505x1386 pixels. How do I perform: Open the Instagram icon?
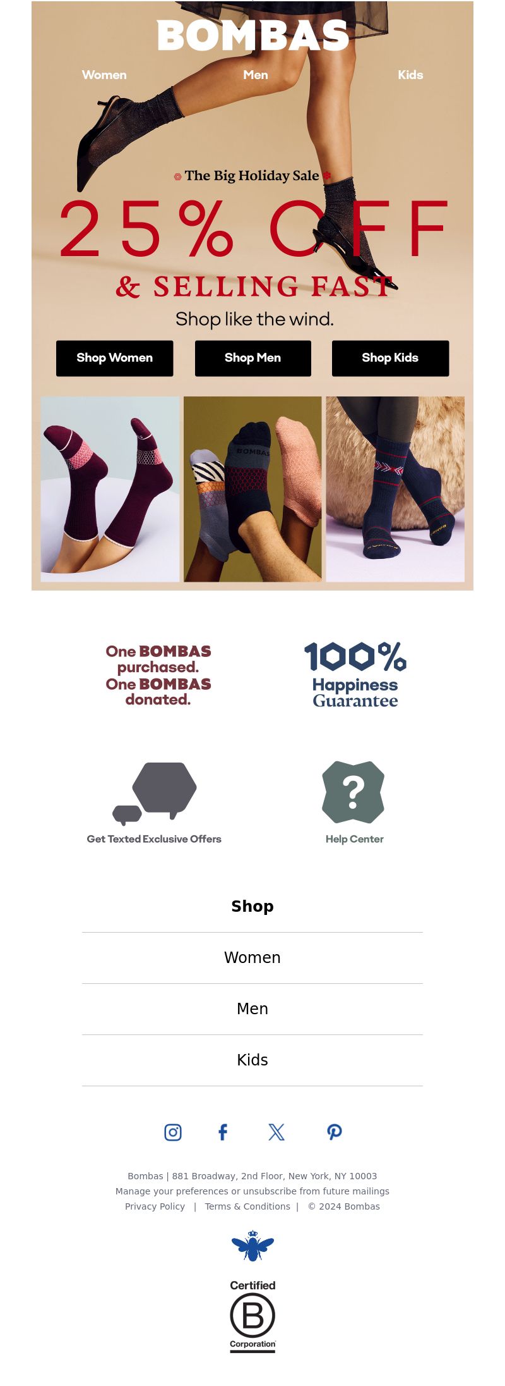point(173,1132)
